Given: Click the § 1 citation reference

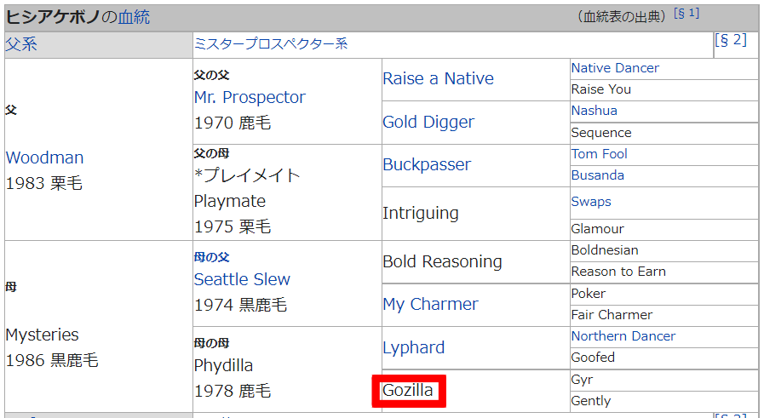Looking at the screenshot, I should [686, 14].
